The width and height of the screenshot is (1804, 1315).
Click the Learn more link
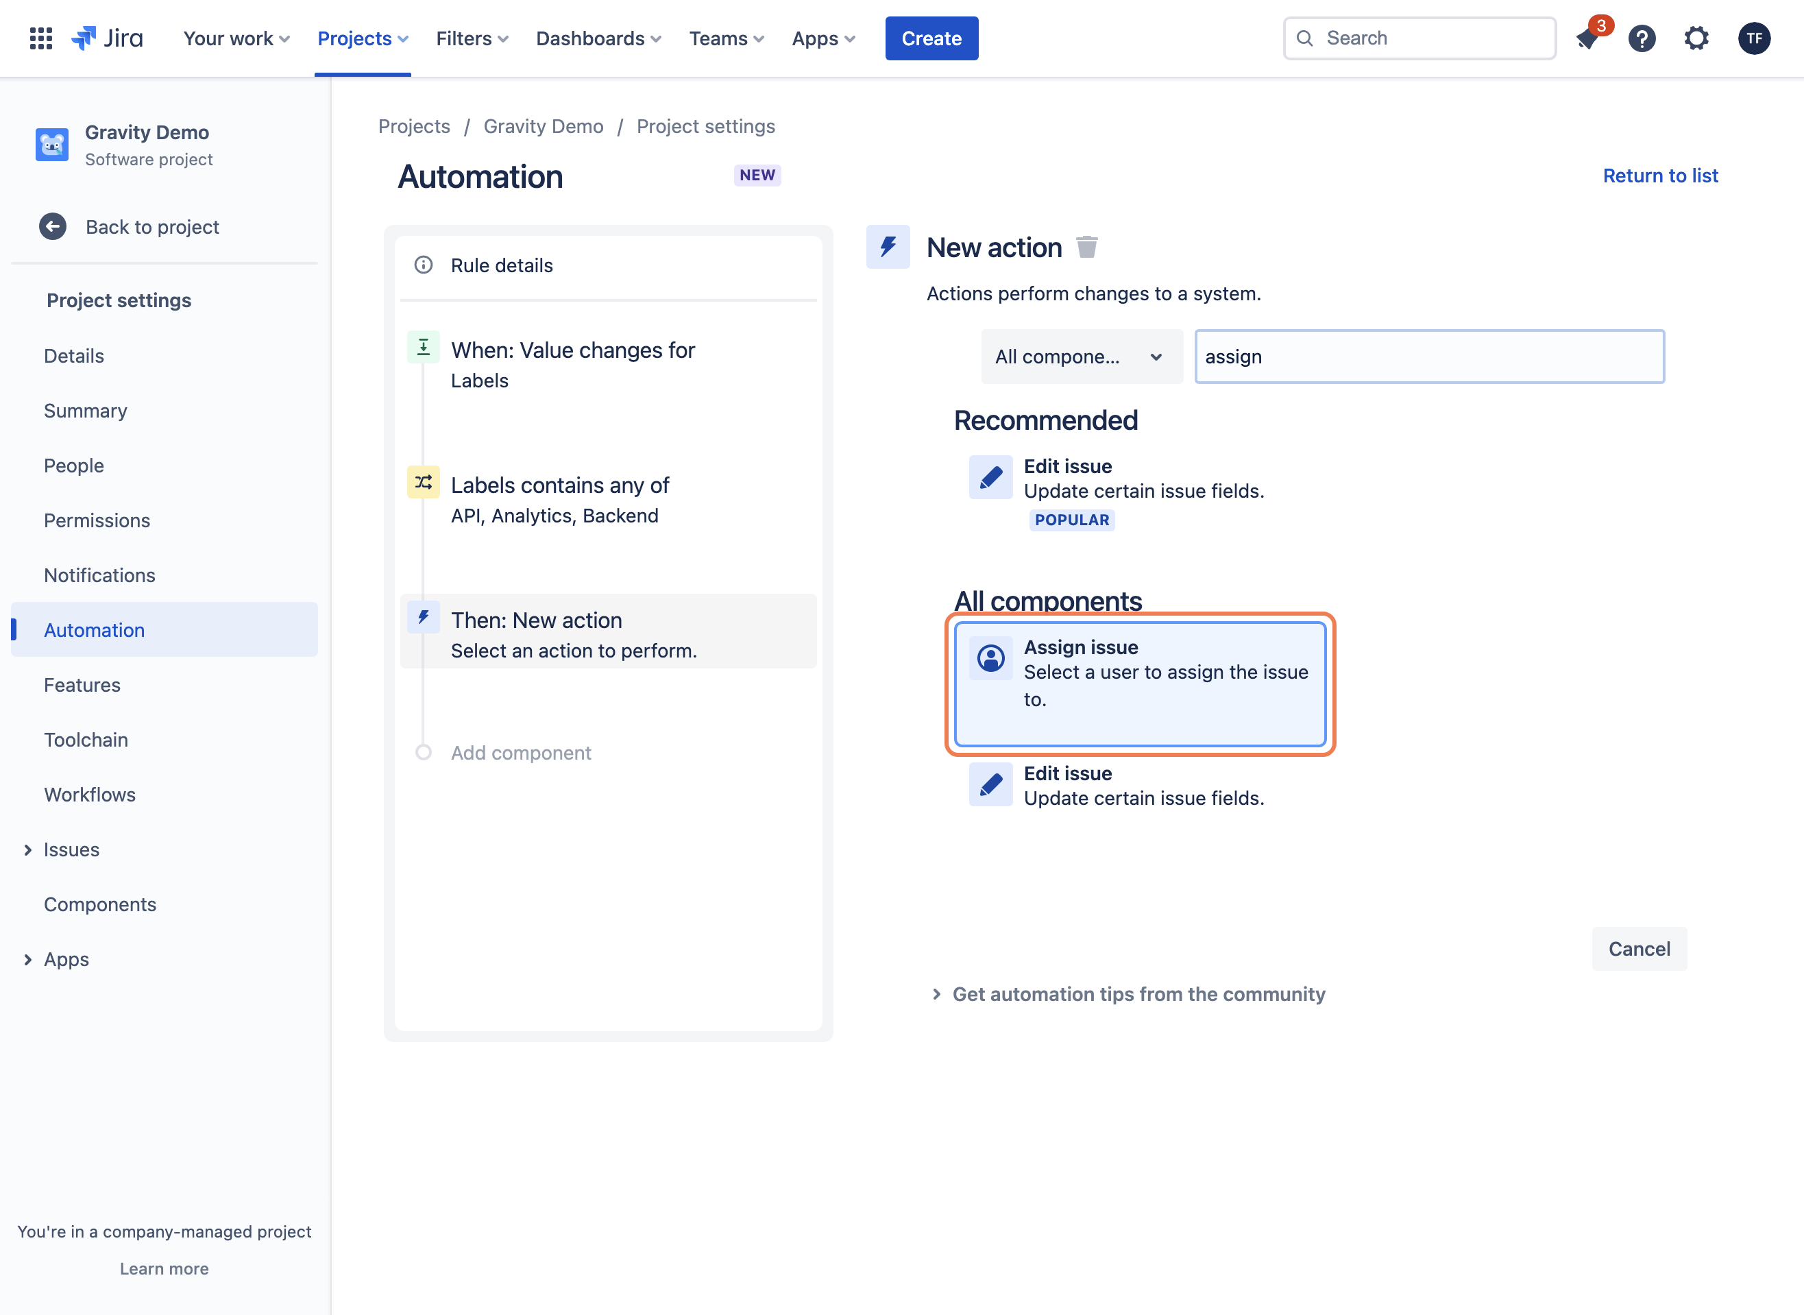pos(164,1269)
